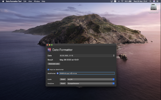Image resolution: width=161 pixels, height=100 pixels.
Task: Open Spotlight search magnifier
Action: pyautogui.click(x=150, y=1)
